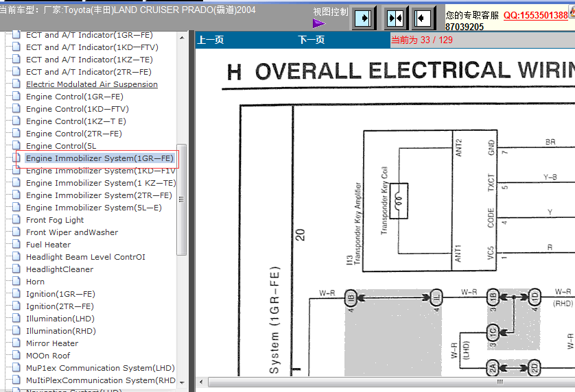
Task: Open ECT and A/T Indicator(1KZ—TE)
Action: [89, 60]
